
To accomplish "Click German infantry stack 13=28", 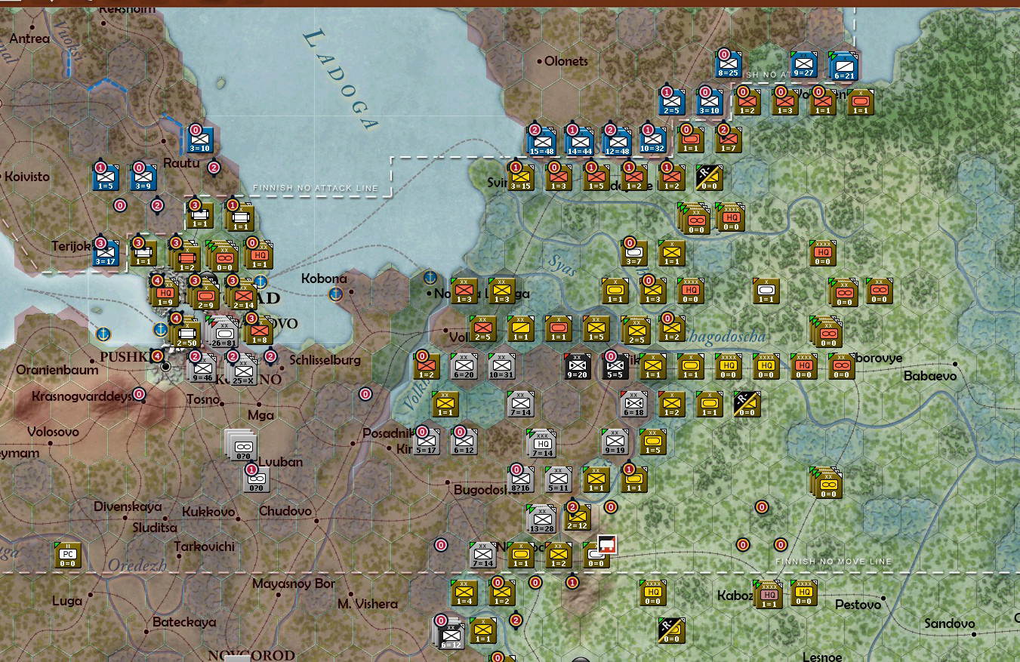I will tap(543, 519).
